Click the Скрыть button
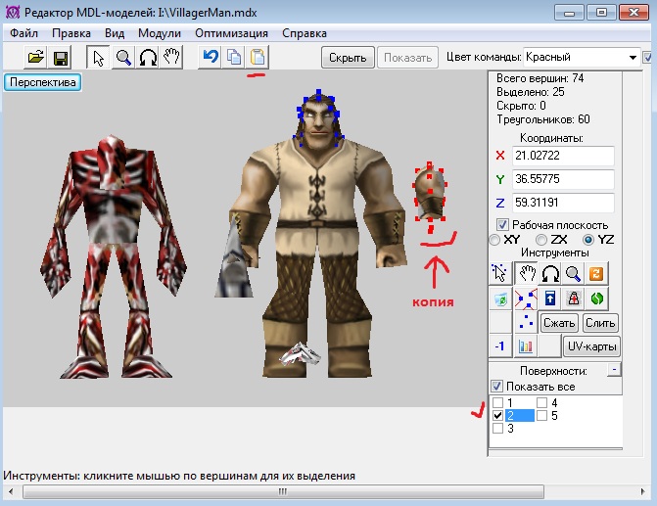Viewport: 657px width, 506px height. 348,58
